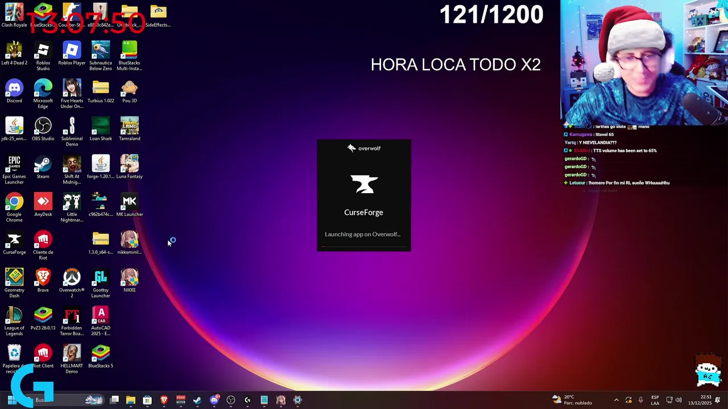Screen dimensions: 728x409
Task: Open OBS Studio desktop shortcut
Action: (43, 129)
